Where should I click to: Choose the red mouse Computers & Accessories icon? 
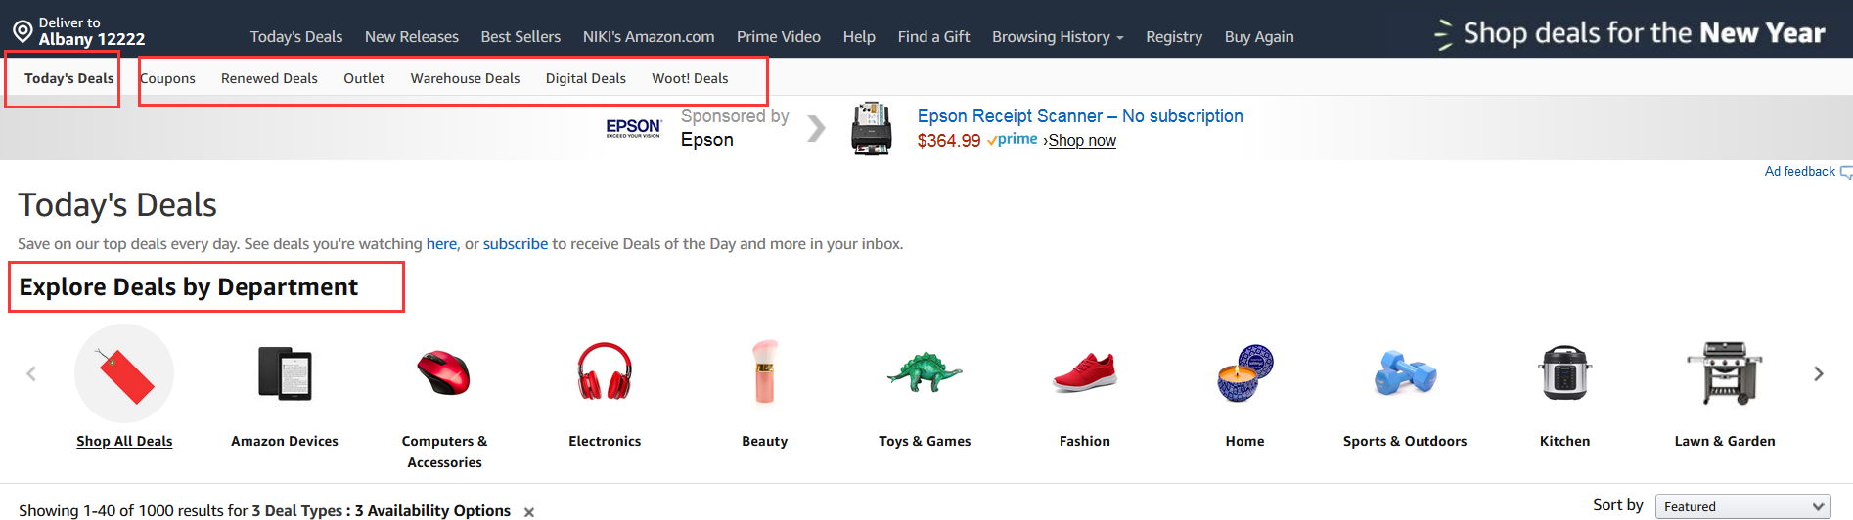click(444, 373)
